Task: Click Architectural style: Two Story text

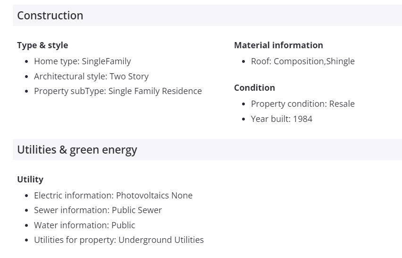Action: point(91,76)
